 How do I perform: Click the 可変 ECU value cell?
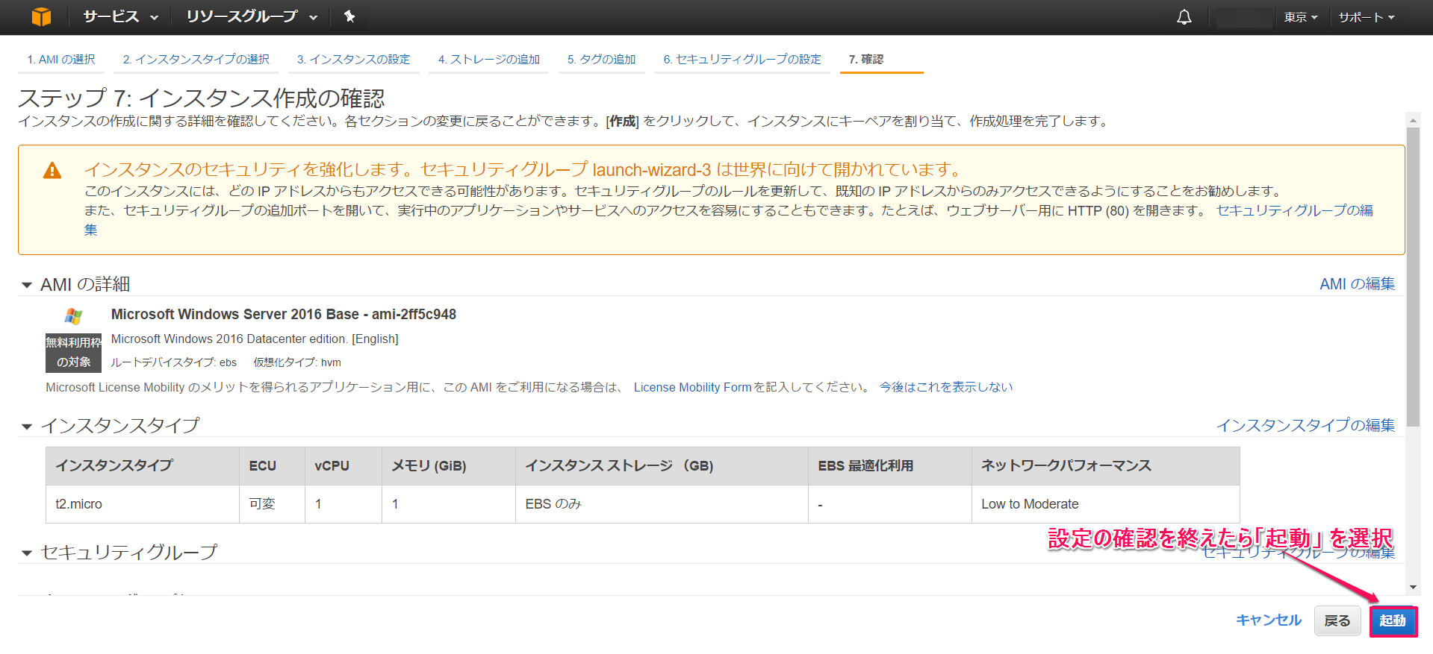272,504
